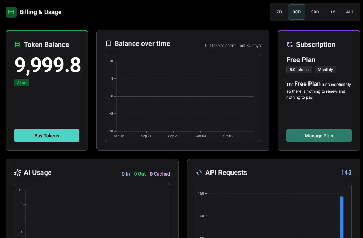Click the 0 Out usage stat
Viewport: 363px width, 238px height.
click(x=140, y=174)
